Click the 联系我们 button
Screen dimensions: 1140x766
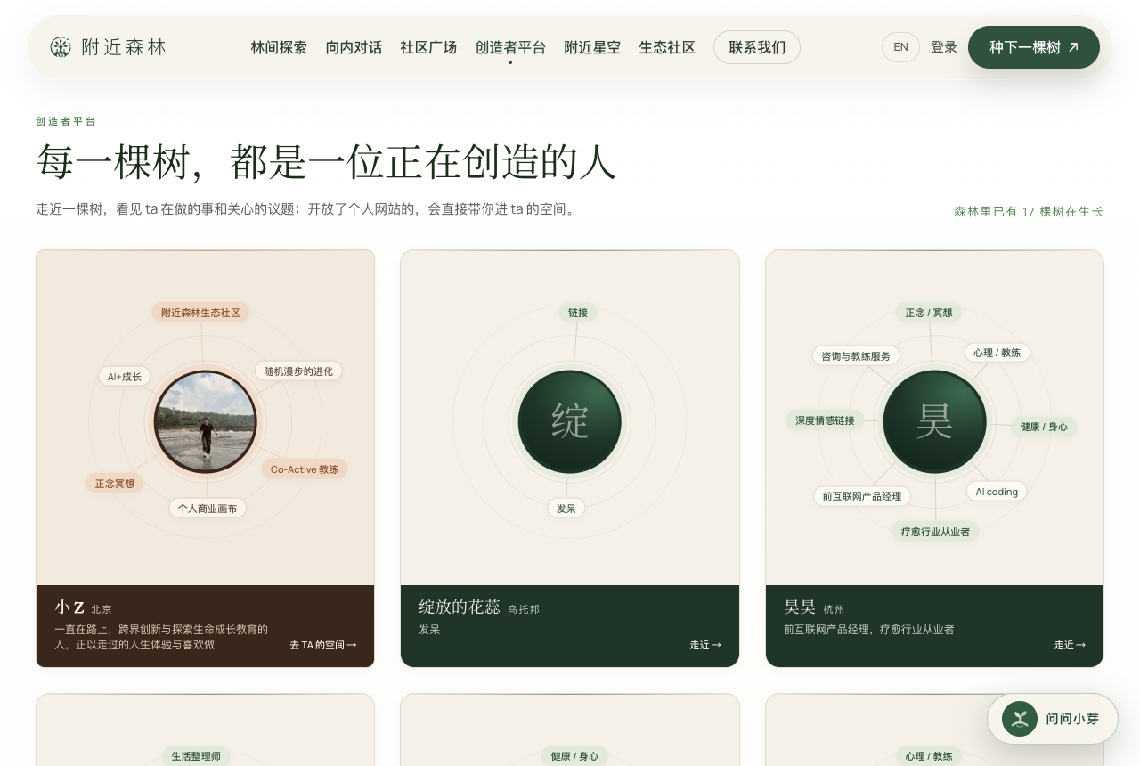(757, 47)
